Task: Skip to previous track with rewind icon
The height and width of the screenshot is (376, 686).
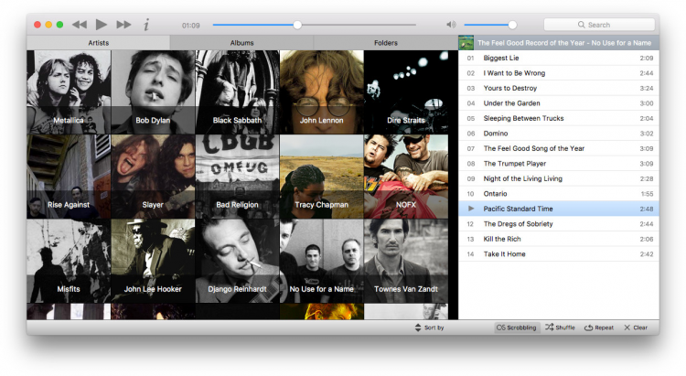Action: (80, 25)
